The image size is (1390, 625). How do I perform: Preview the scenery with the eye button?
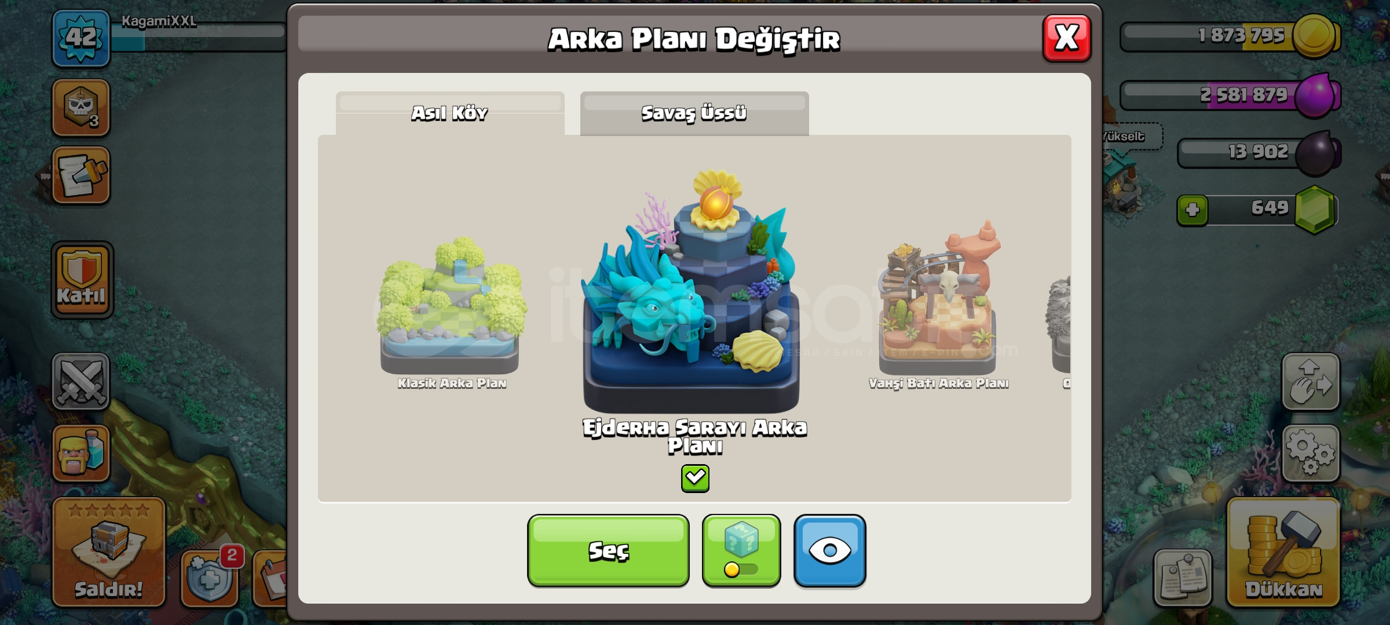pyautogui.click(x=830, y=551)
